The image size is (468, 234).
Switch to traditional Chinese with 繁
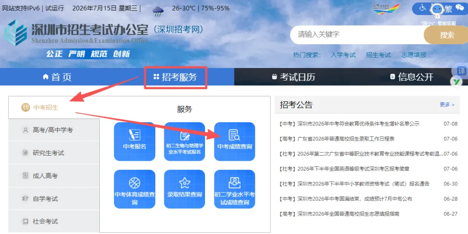click(448, 9)
